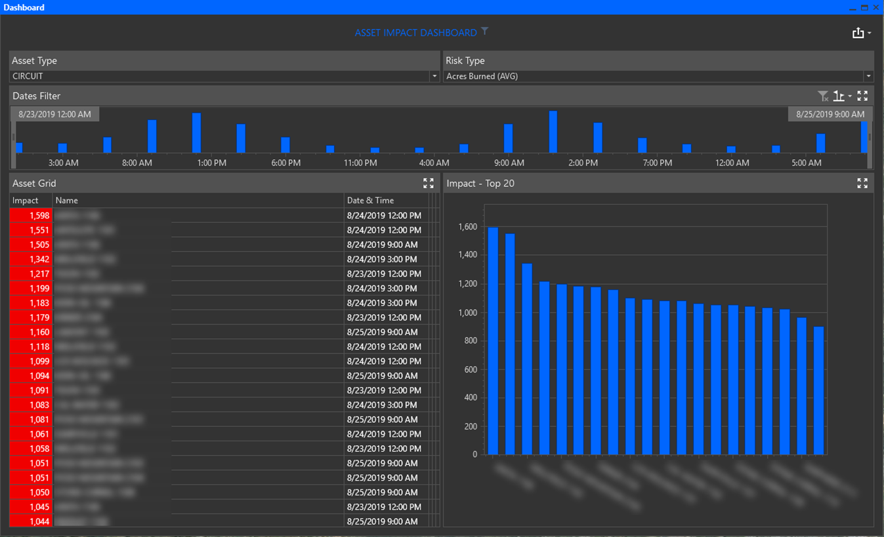Click the flag icon in Dates Filter
This screenshot has height=537, width=884.
click(838, 96)
